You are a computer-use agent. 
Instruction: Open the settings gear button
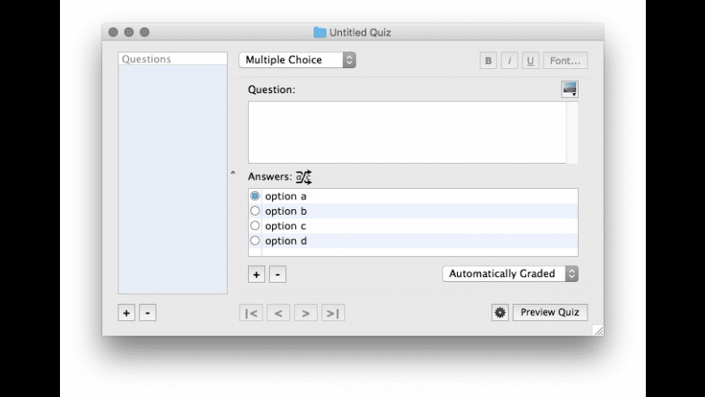point(500,313)
